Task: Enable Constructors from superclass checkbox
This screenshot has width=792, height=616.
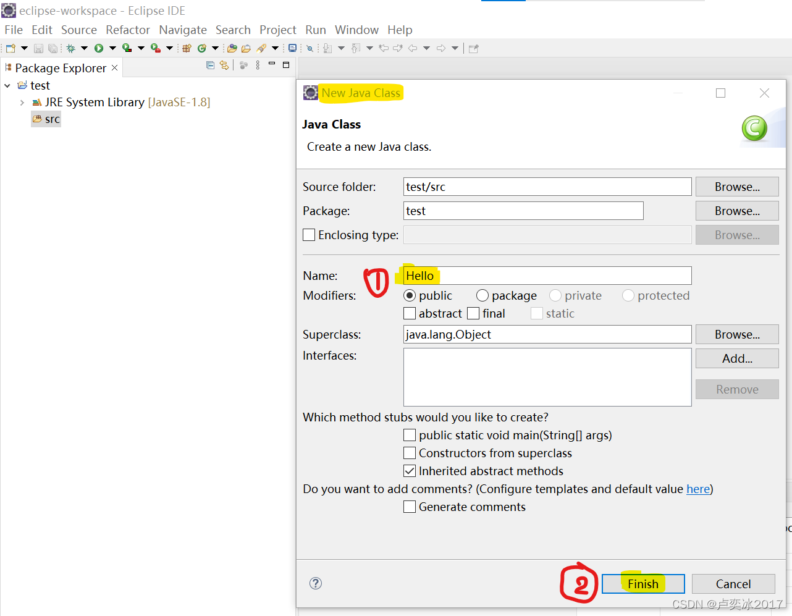Action: 410,453
